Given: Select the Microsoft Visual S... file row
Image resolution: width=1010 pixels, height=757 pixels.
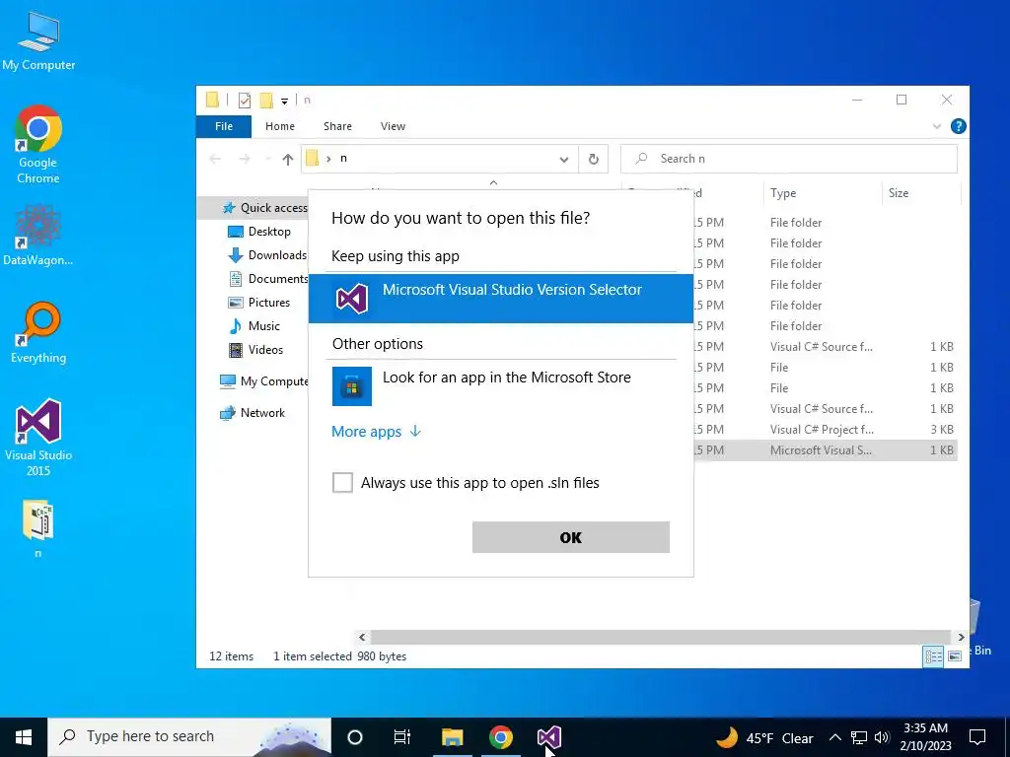Looking at the screenshot, I should click(x=826, y=449).
